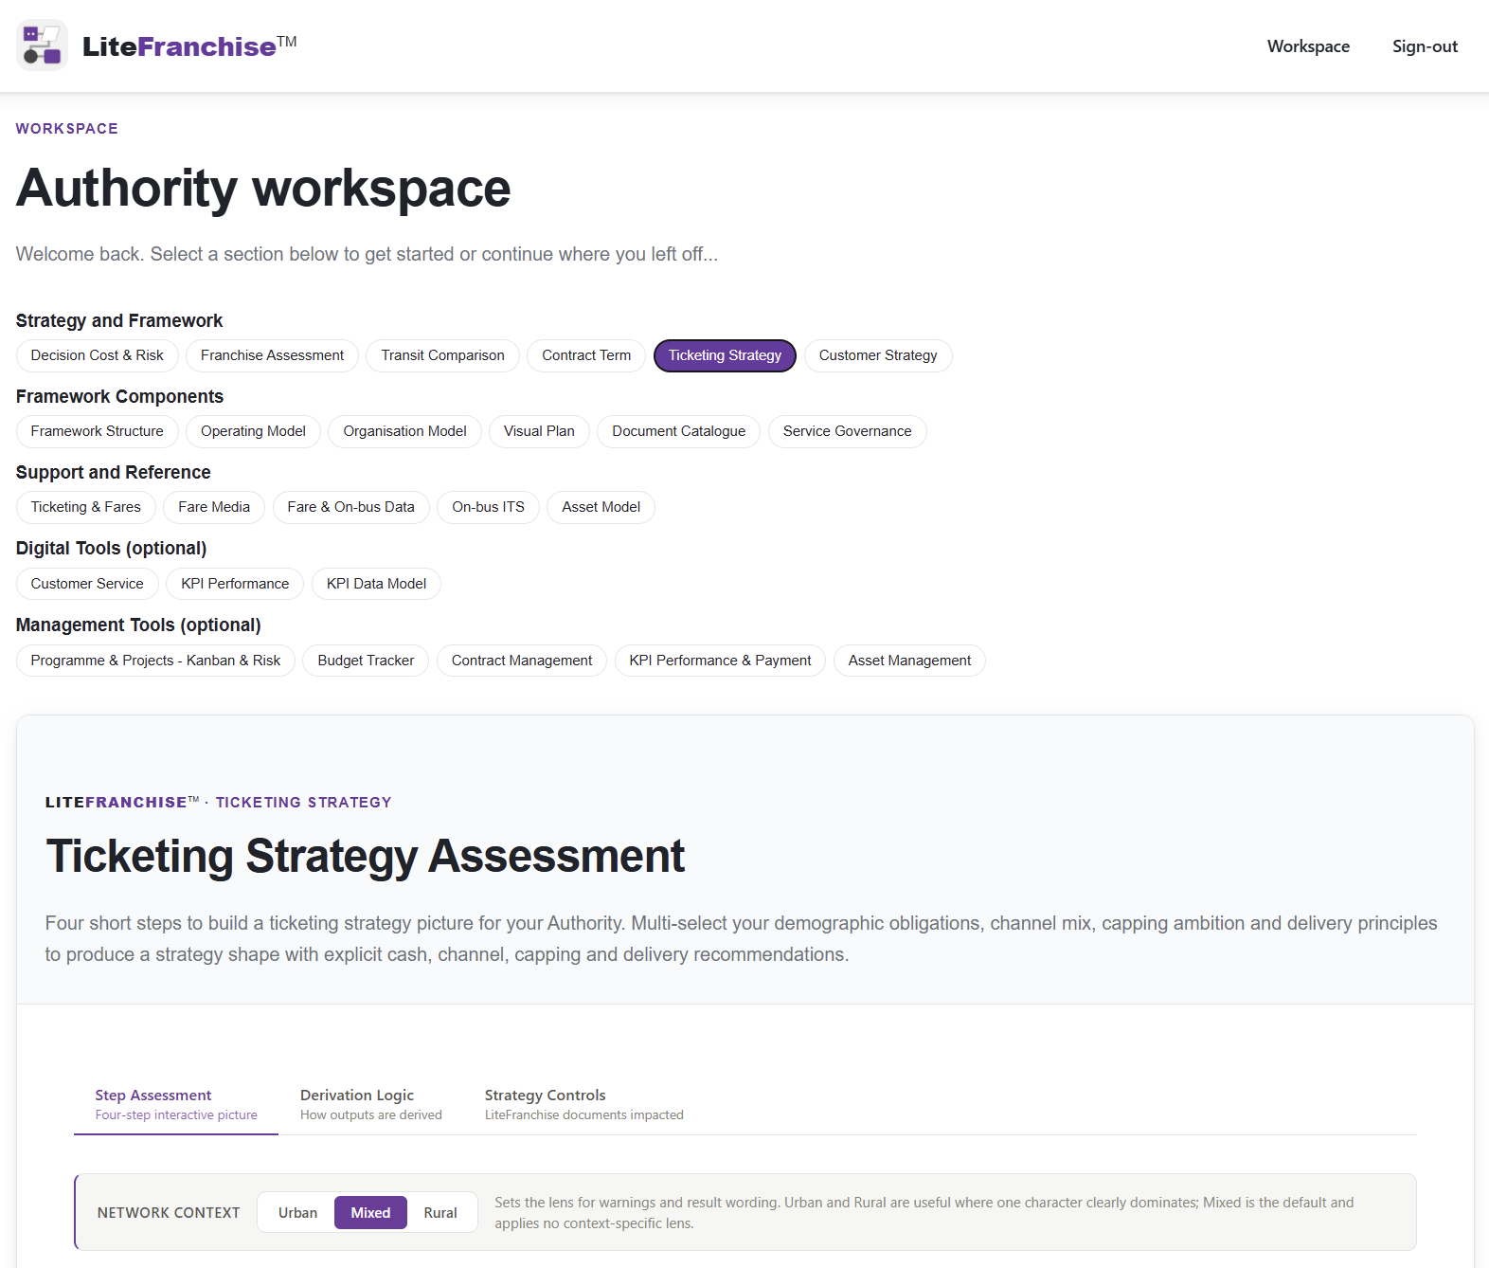
Task: Open Programme & Projects - Kanban & Risk
Action: click(x=155, y=661)
